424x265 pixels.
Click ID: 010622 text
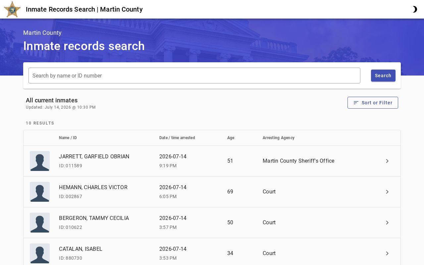click(x=71, y=227)
